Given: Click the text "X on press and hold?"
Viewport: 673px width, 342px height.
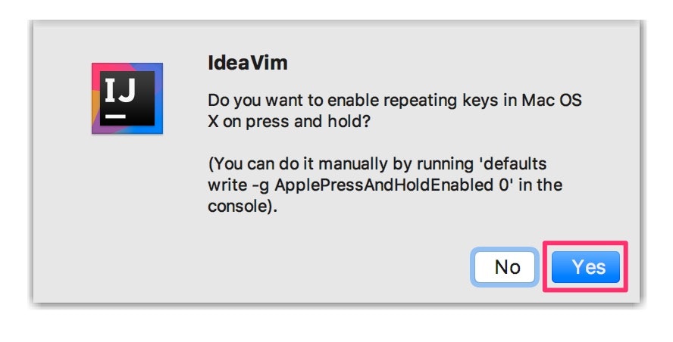Looking at the screenshot, I should click(x=289, y=122).
